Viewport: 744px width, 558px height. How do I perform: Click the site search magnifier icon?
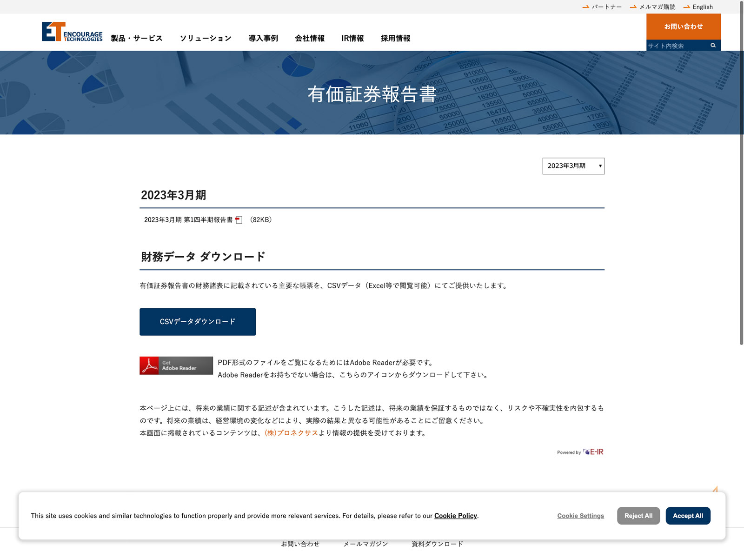713,46
